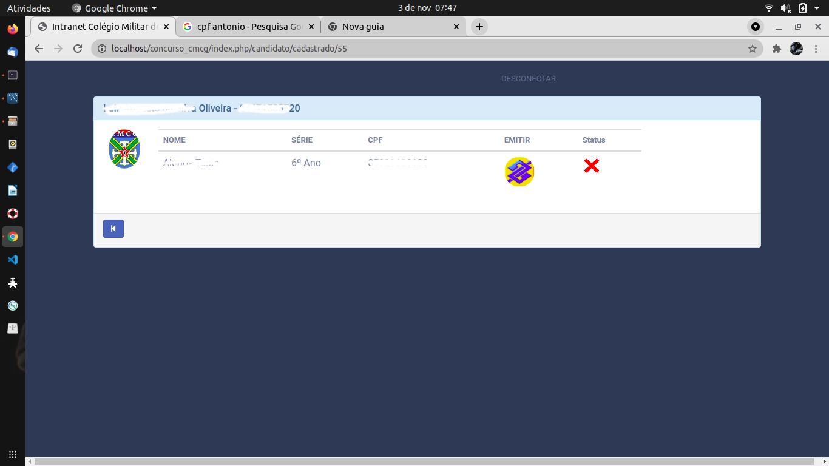Open the Help lifebuoy icon in dock
The image size is (829, 466).
13,214
